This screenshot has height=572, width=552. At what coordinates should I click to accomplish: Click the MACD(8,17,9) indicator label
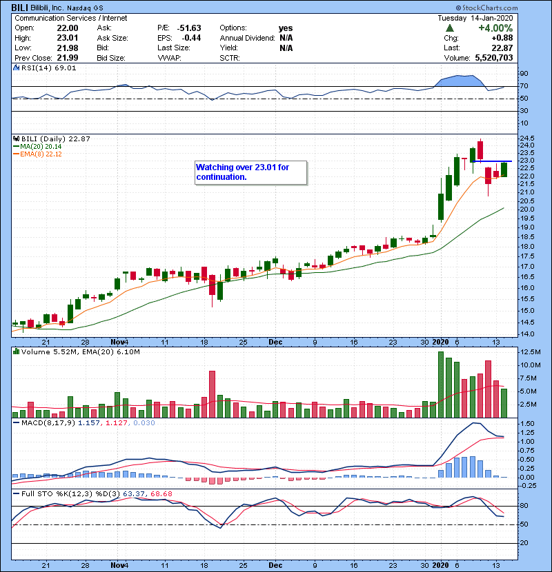48,423
